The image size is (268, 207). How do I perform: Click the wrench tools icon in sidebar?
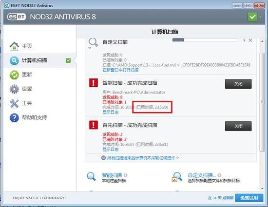coord(14,103)
